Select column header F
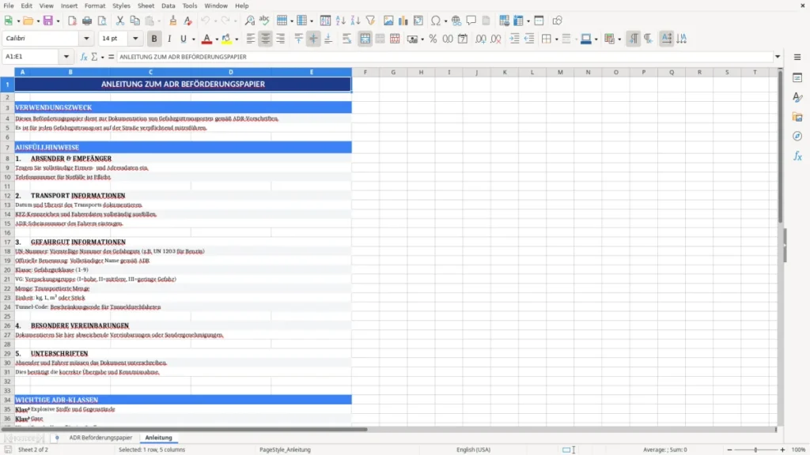Image resolution: width=810 pixels, height=455 pixels. point(365,72)
